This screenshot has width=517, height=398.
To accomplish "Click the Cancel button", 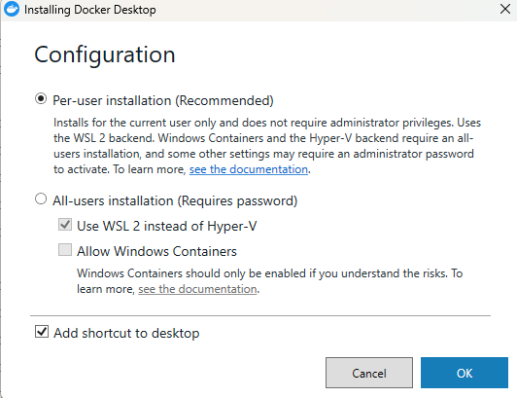I will (369, 373).
